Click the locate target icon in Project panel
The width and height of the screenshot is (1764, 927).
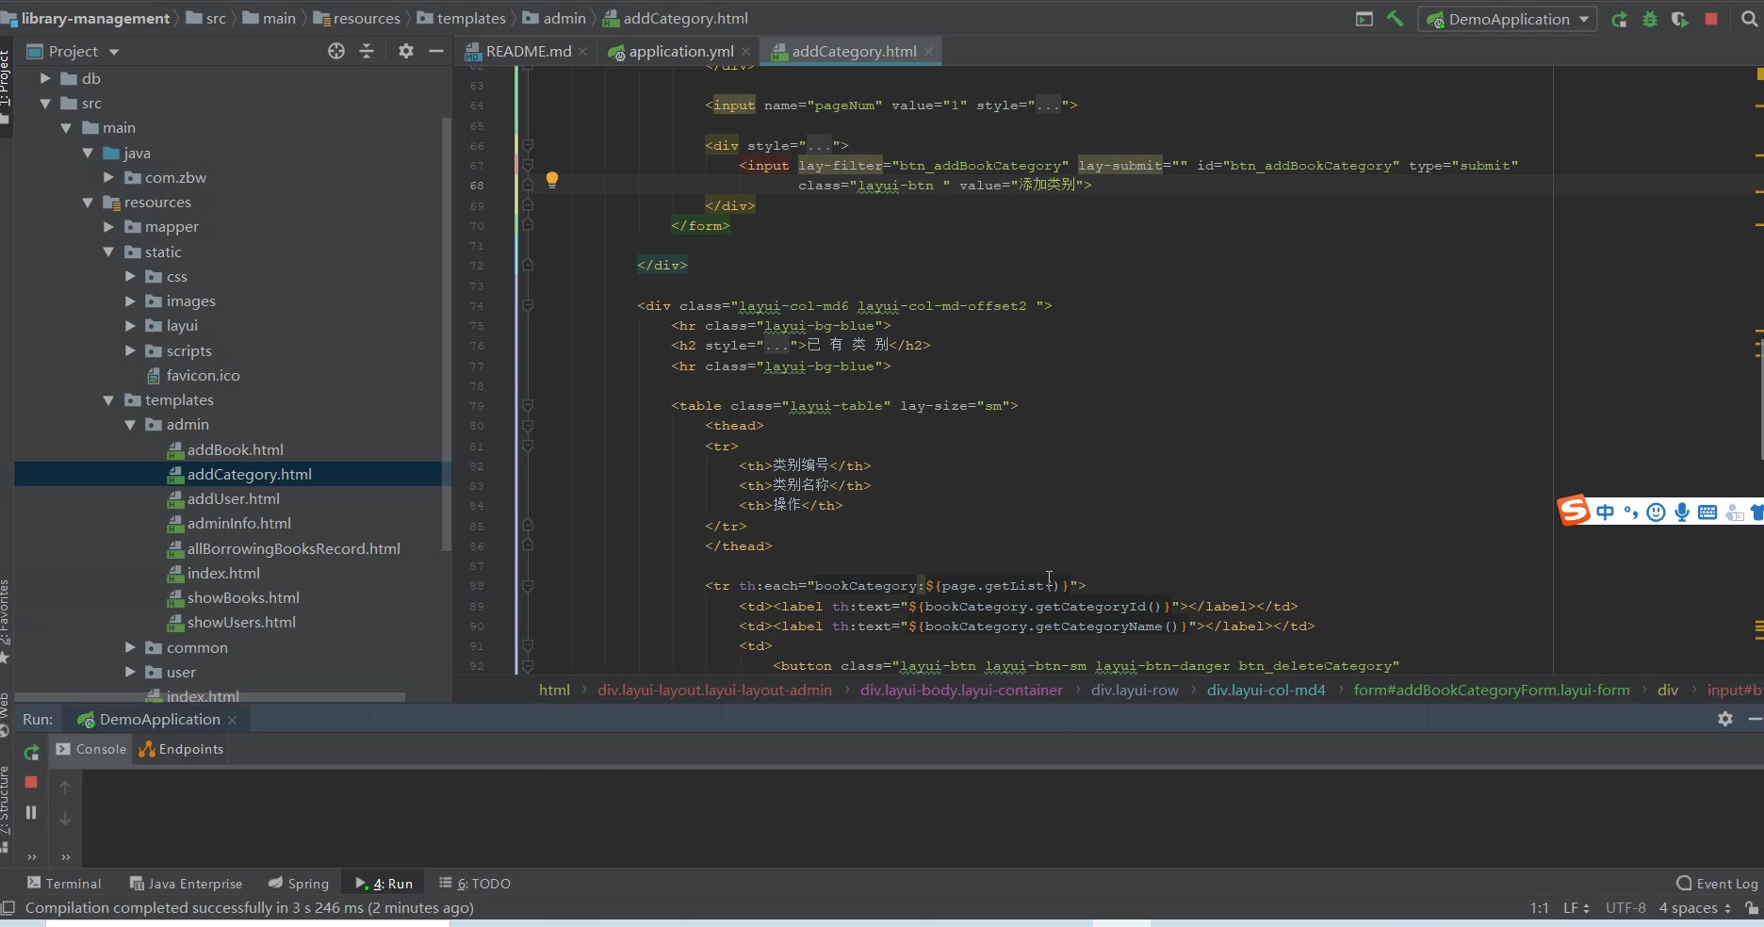[336, 51]
